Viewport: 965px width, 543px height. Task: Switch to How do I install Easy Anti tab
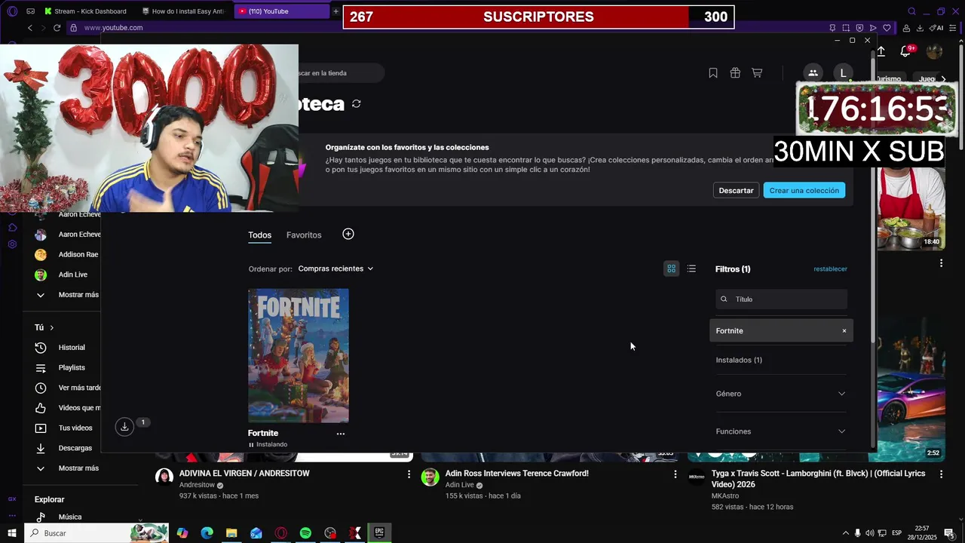tap(185, 11)
